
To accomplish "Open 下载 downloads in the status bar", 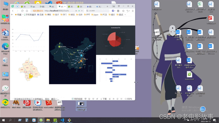I will (104, 99).
